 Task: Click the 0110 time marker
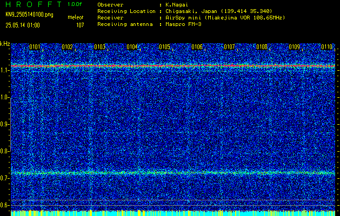tap(327, 47)
